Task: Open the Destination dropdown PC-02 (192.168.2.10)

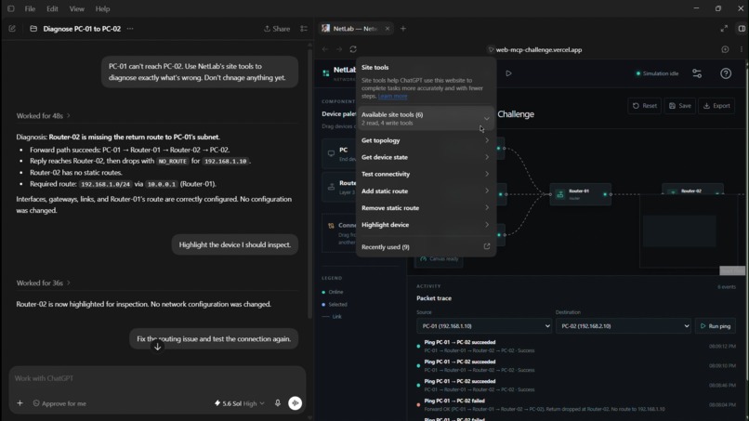Action: pos(623,326)
